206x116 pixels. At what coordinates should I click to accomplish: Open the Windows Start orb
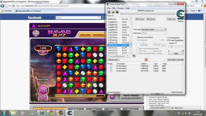(4, 113)
